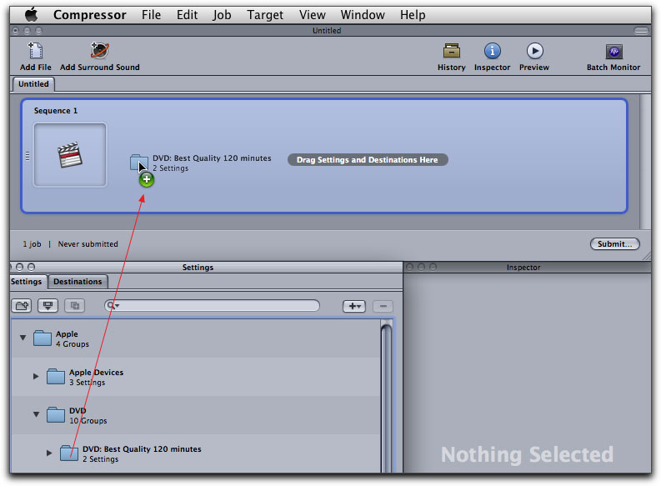
Task: Open the add setting plus dropdown
Action: (x=354, y=306)
